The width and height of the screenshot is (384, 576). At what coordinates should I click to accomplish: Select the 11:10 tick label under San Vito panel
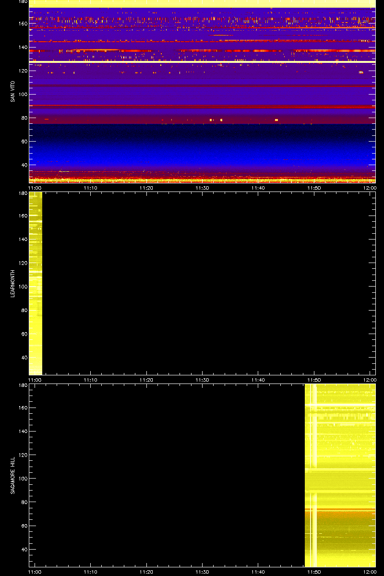(91, 188)
